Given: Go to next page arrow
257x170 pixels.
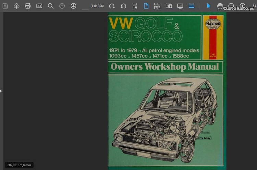Looking at the screenshot, I should click(x=73, y=6).
